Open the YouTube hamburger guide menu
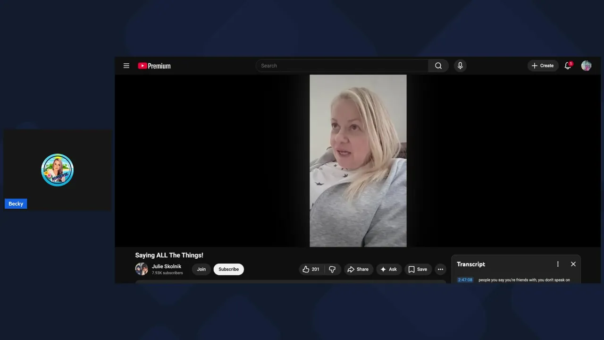This screenshot has height=340, width=604. click(x=126, y=66)
